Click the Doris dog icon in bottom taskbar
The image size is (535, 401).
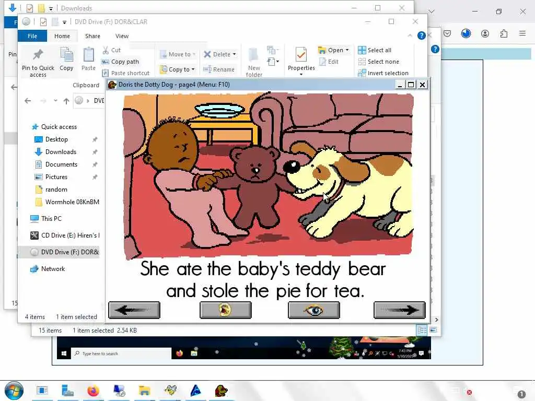(x=221, y=391)
